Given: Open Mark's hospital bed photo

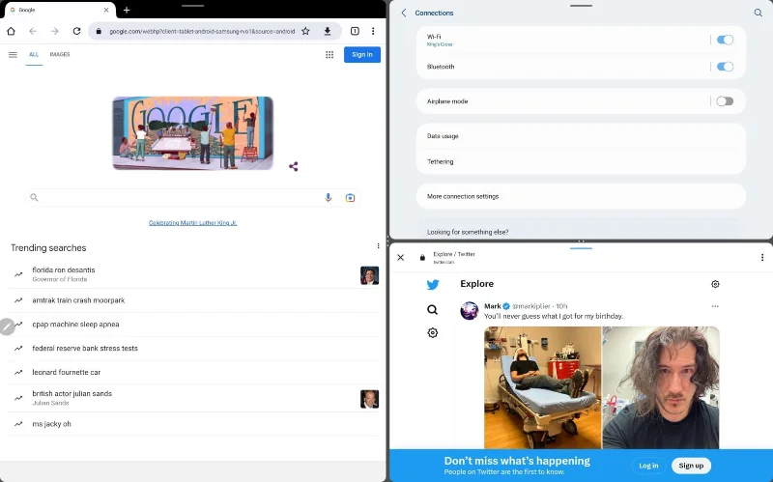Looking at the screenshot, I should click(542, 387).
